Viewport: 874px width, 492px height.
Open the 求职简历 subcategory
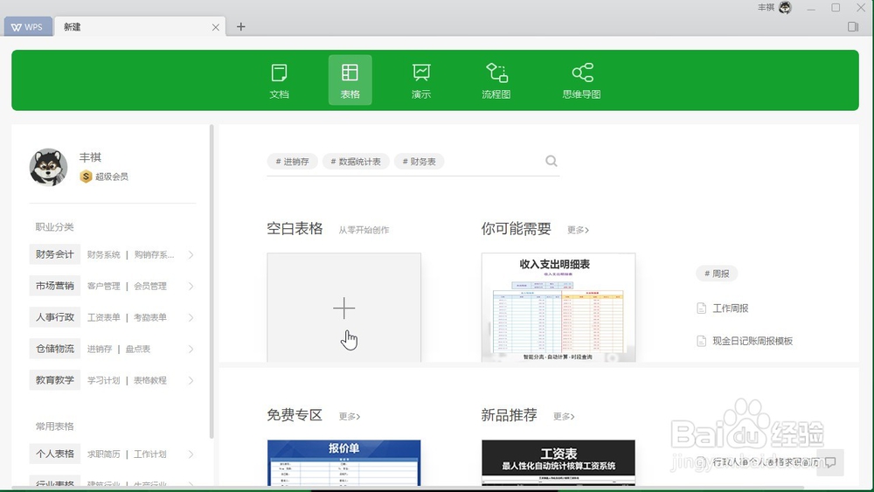[104, 454]
